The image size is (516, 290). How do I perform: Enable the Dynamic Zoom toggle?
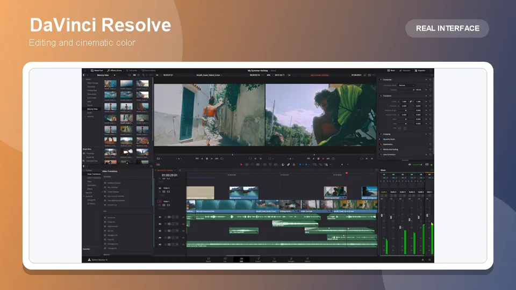coord(379,139)
